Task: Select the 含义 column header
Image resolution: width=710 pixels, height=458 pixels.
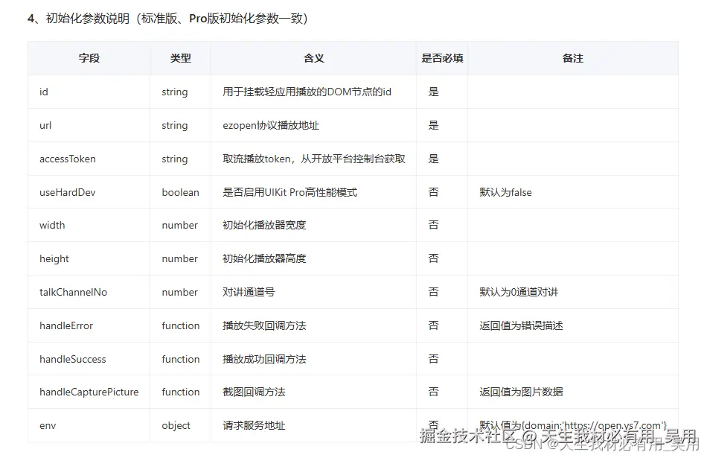Action: tap(315, 58)
